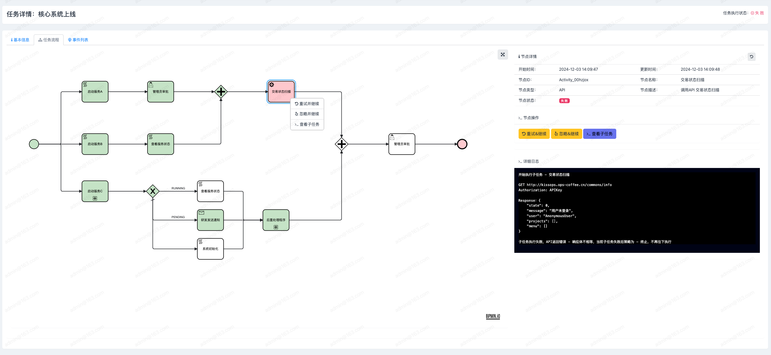771x355 pixels.
Task: Click the pink end event circle
Action: click(462, 144)
